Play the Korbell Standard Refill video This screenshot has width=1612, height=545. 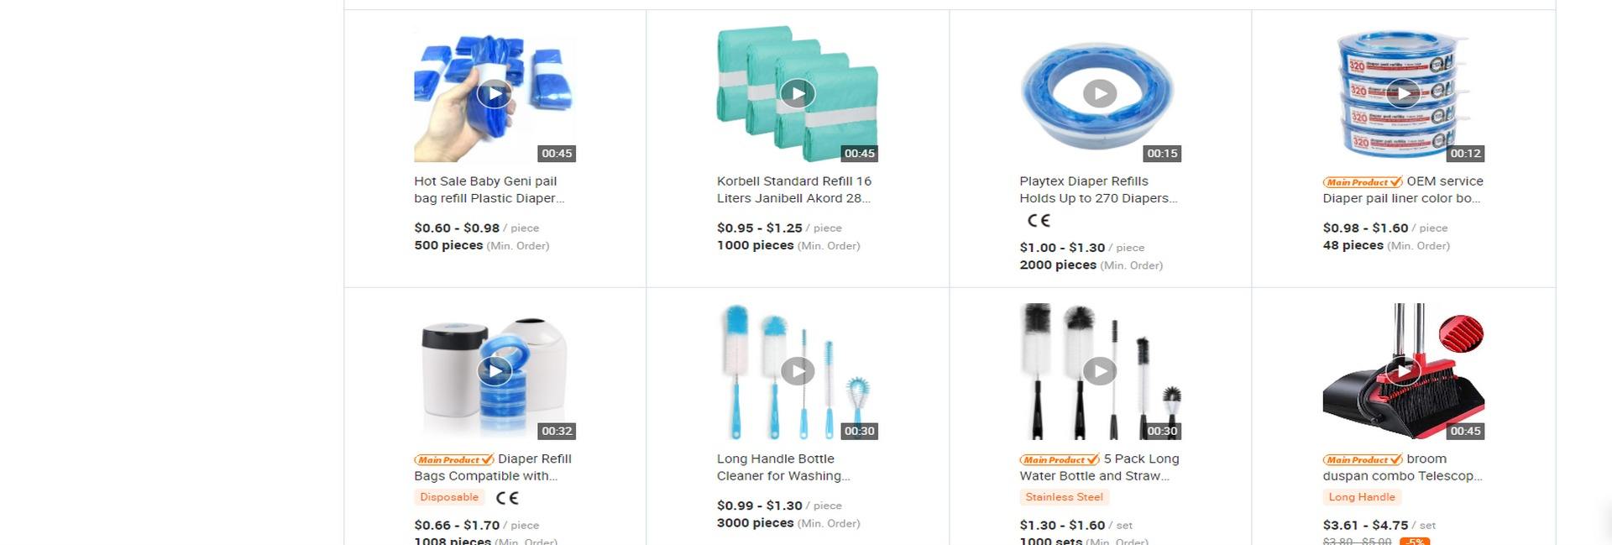point(798,93)
